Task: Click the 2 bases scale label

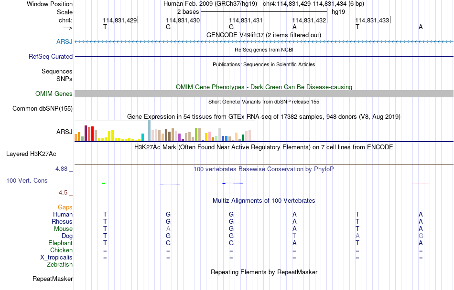Action: pos(188,12)
